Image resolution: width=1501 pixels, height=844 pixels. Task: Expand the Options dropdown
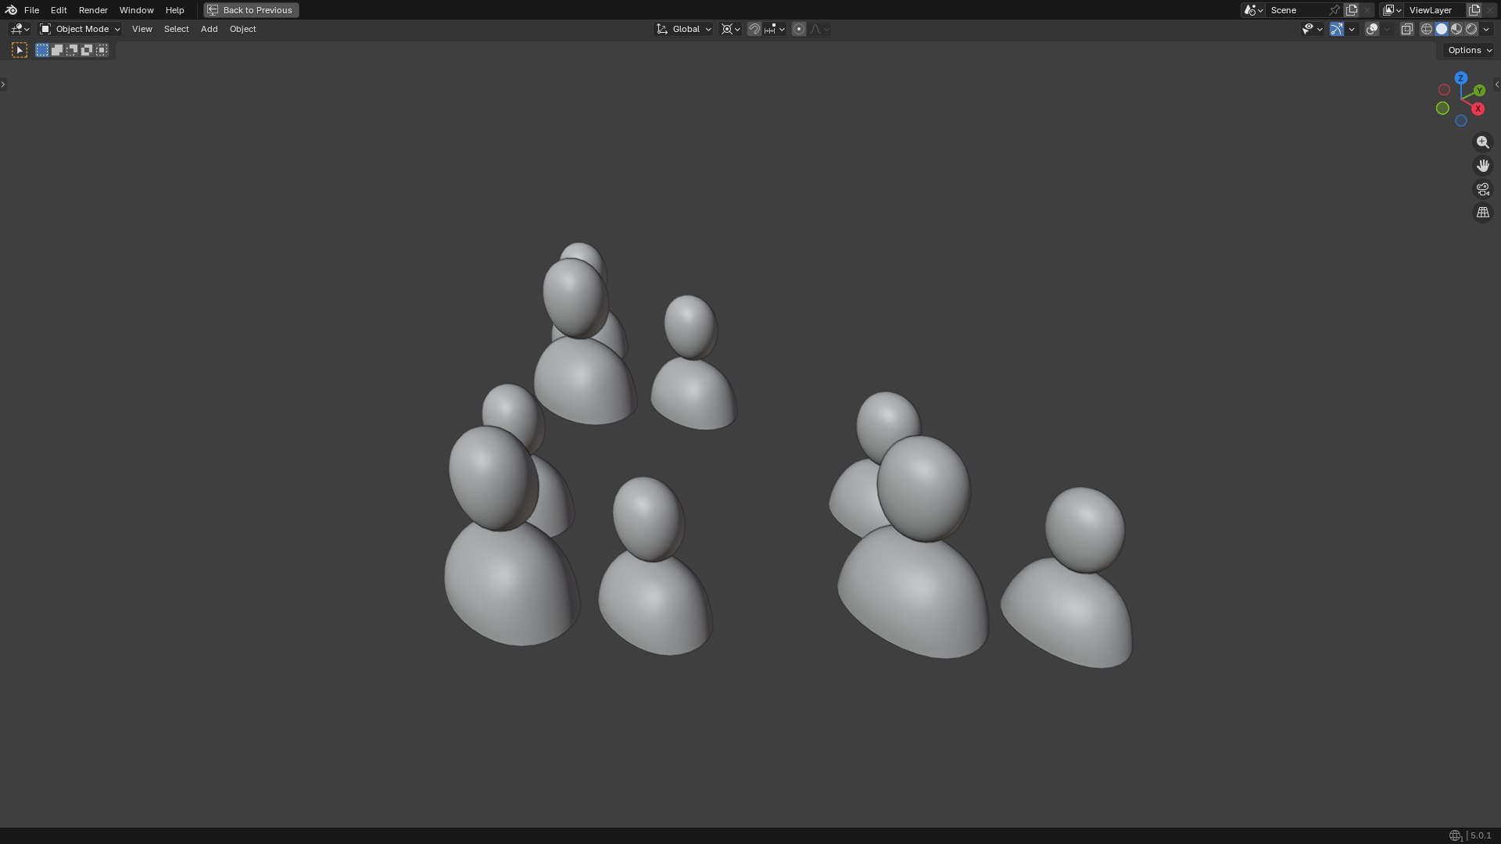click(x=1470, y=50)
